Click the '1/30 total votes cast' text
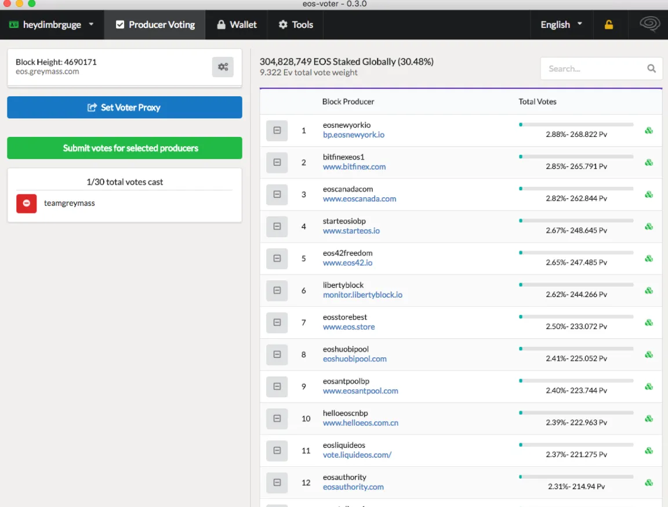The image size is (668, 507). (125, 182)
